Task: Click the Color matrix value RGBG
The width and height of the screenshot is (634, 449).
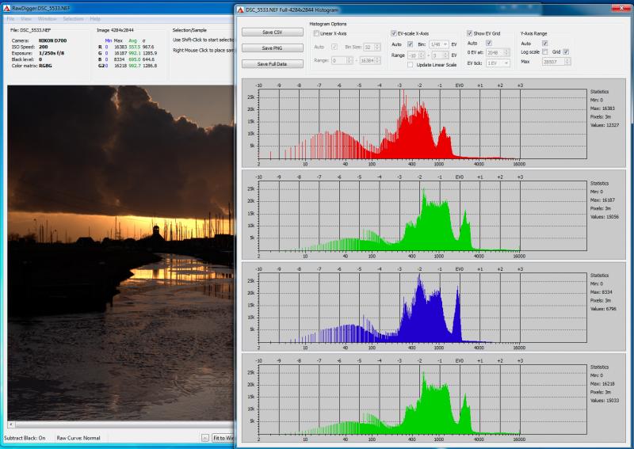Action: (45, 66)
